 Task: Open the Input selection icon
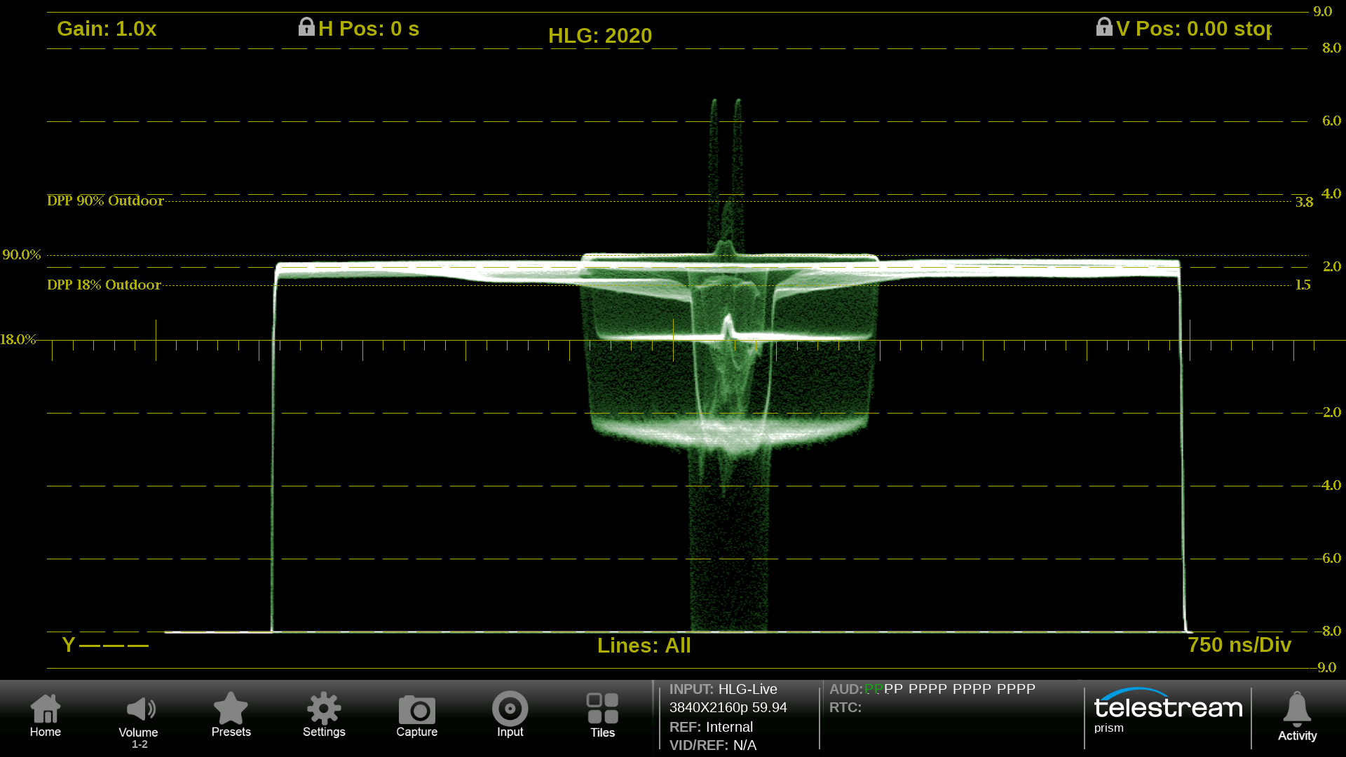510,709
